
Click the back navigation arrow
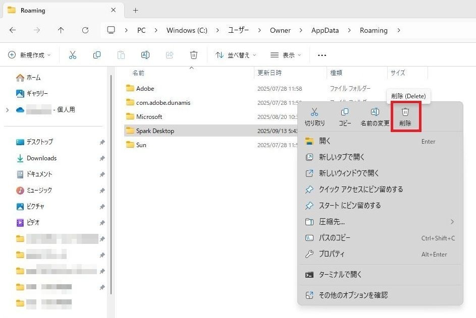click(13, 30)
